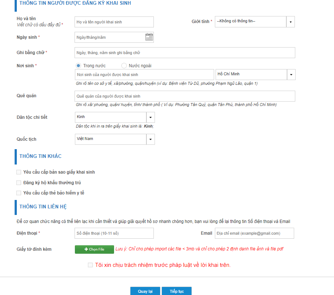Open the Hồ Chí Minh province dropdown
The width and height of the screenshot is (334, 295).
(x=291, y=75)
